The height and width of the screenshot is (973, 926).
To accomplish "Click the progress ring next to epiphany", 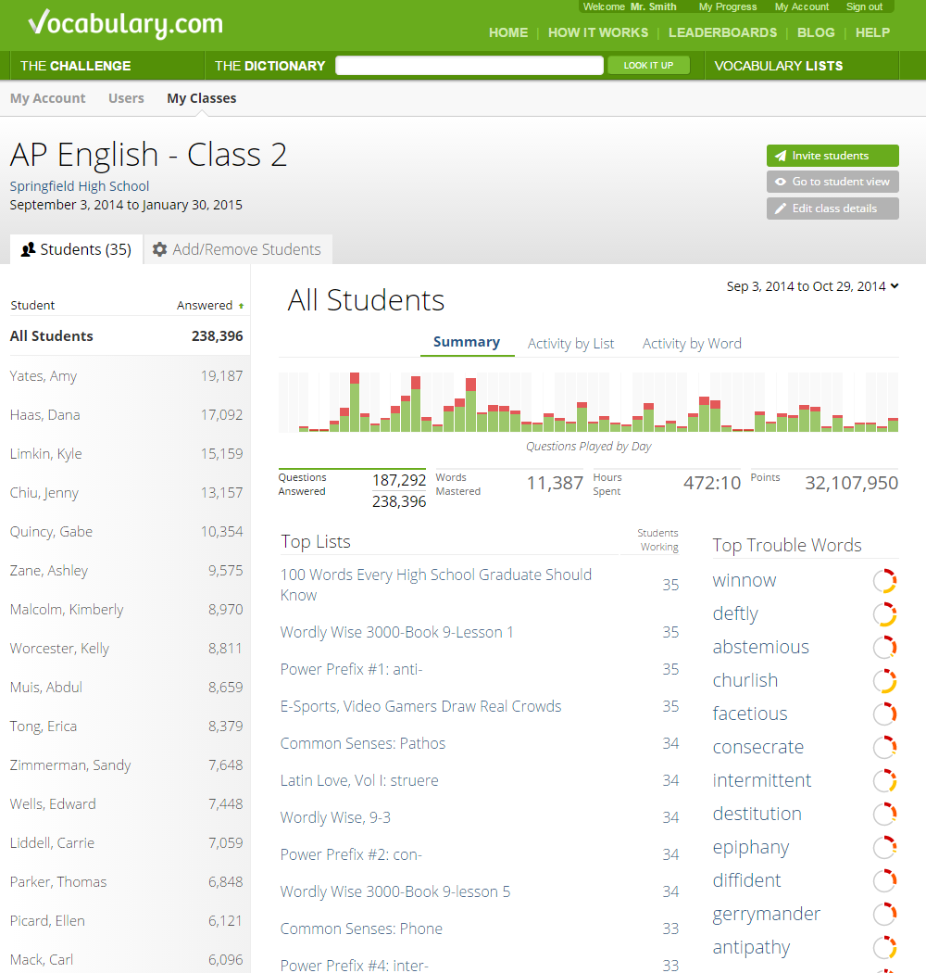I will (885, 848).
